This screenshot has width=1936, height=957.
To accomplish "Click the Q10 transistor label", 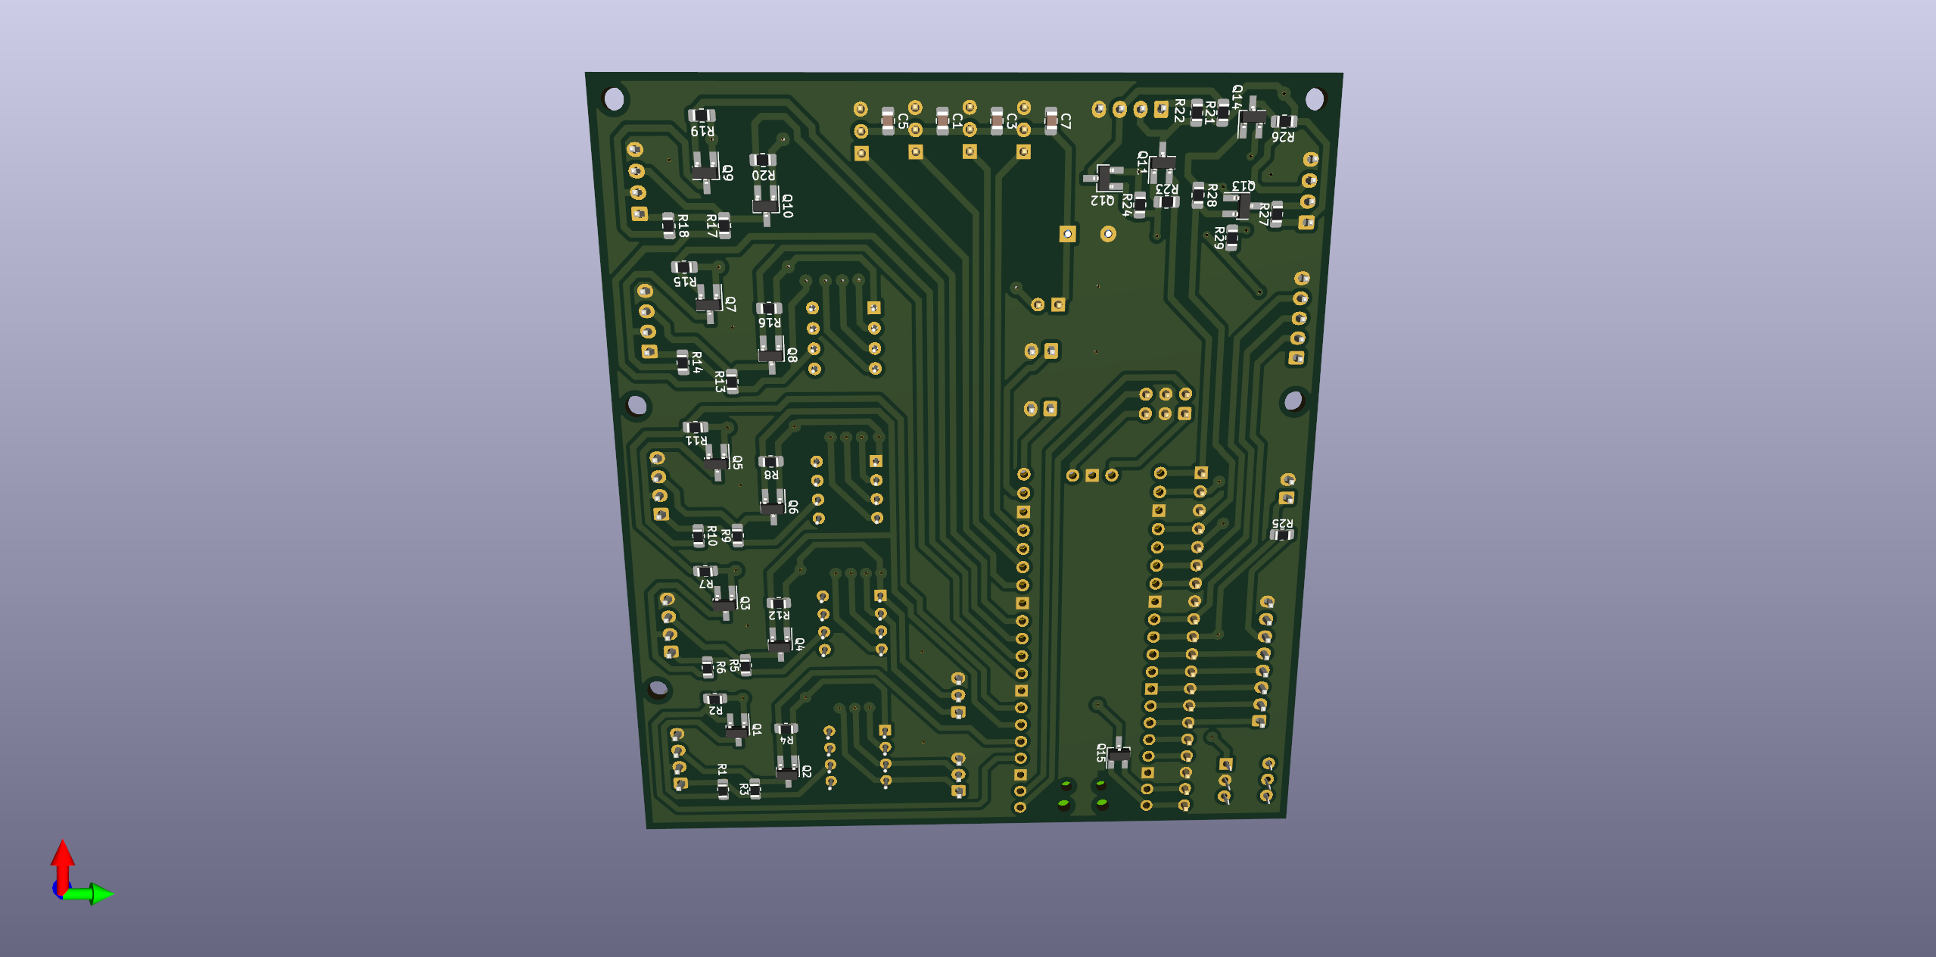I will pos(787,206).
